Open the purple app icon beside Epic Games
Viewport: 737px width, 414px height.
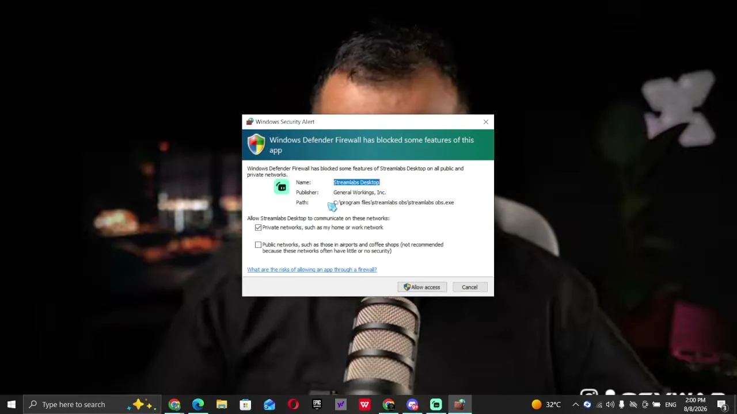tap(341, 405)
